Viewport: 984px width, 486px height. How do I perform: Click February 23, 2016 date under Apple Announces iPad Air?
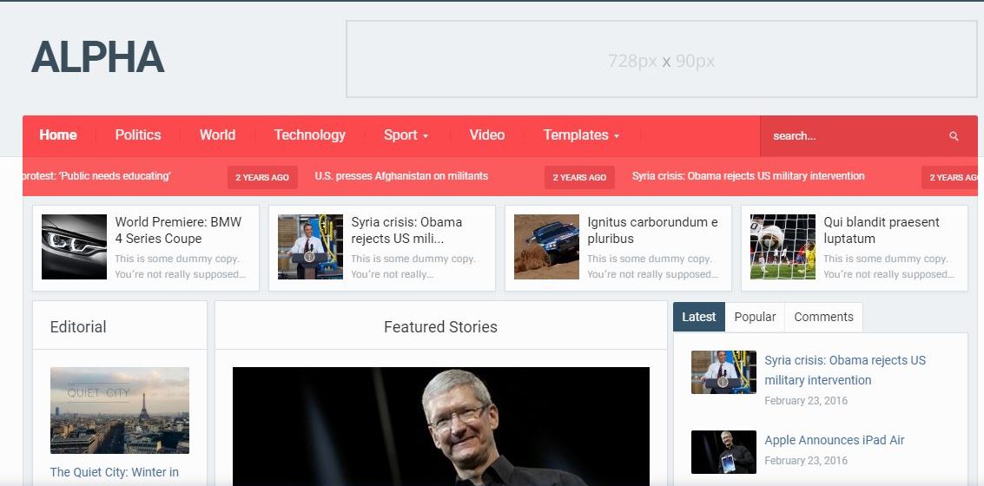tap(806, 460)
